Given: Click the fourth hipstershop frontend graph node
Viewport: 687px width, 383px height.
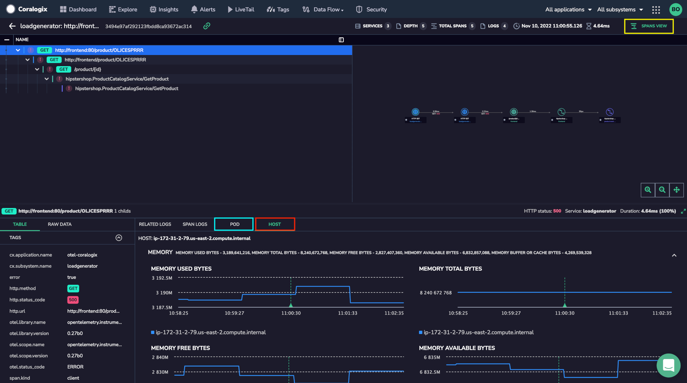Looking at the screenshot, I should tap(562, 112).
